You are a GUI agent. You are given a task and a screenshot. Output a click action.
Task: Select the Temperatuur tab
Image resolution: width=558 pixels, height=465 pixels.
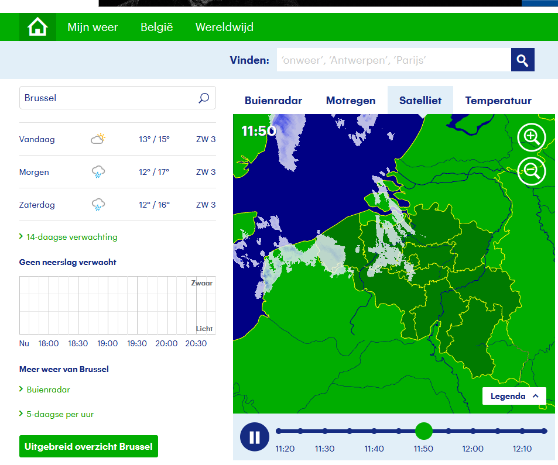(498, 101)
